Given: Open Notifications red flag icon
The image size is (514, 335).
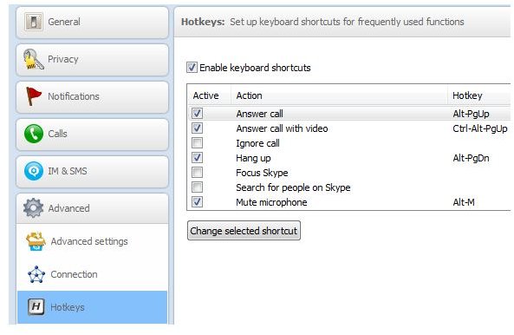Looking at the screenshot, I should pos(33,96).
